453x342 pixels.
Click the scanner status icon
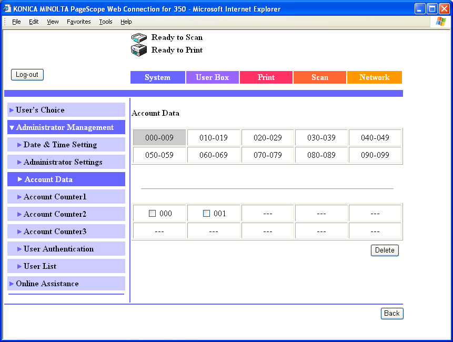point(139,37)
